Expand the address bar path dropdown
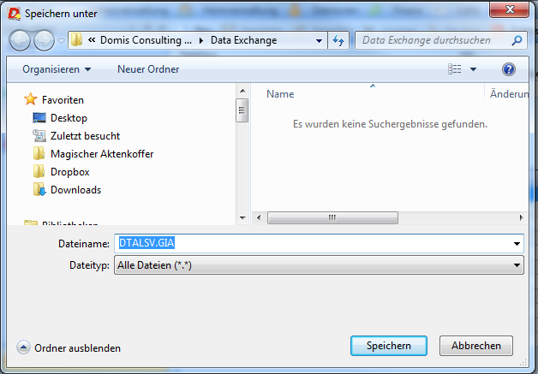 coord(319,40)
